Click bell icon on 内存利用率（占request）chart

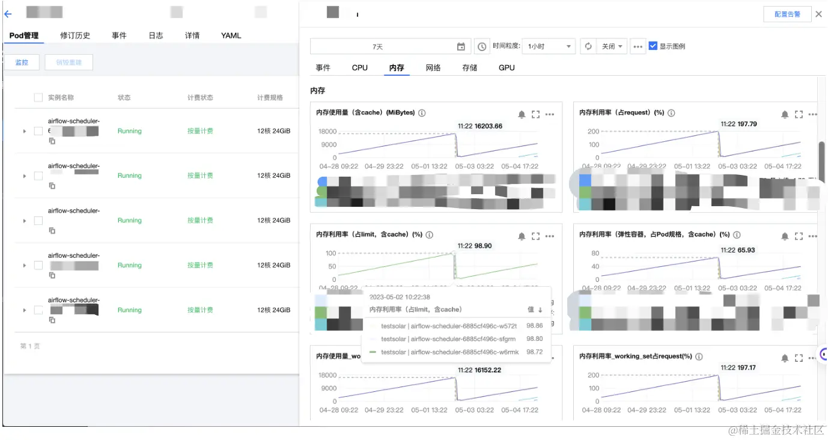point(785,114)
